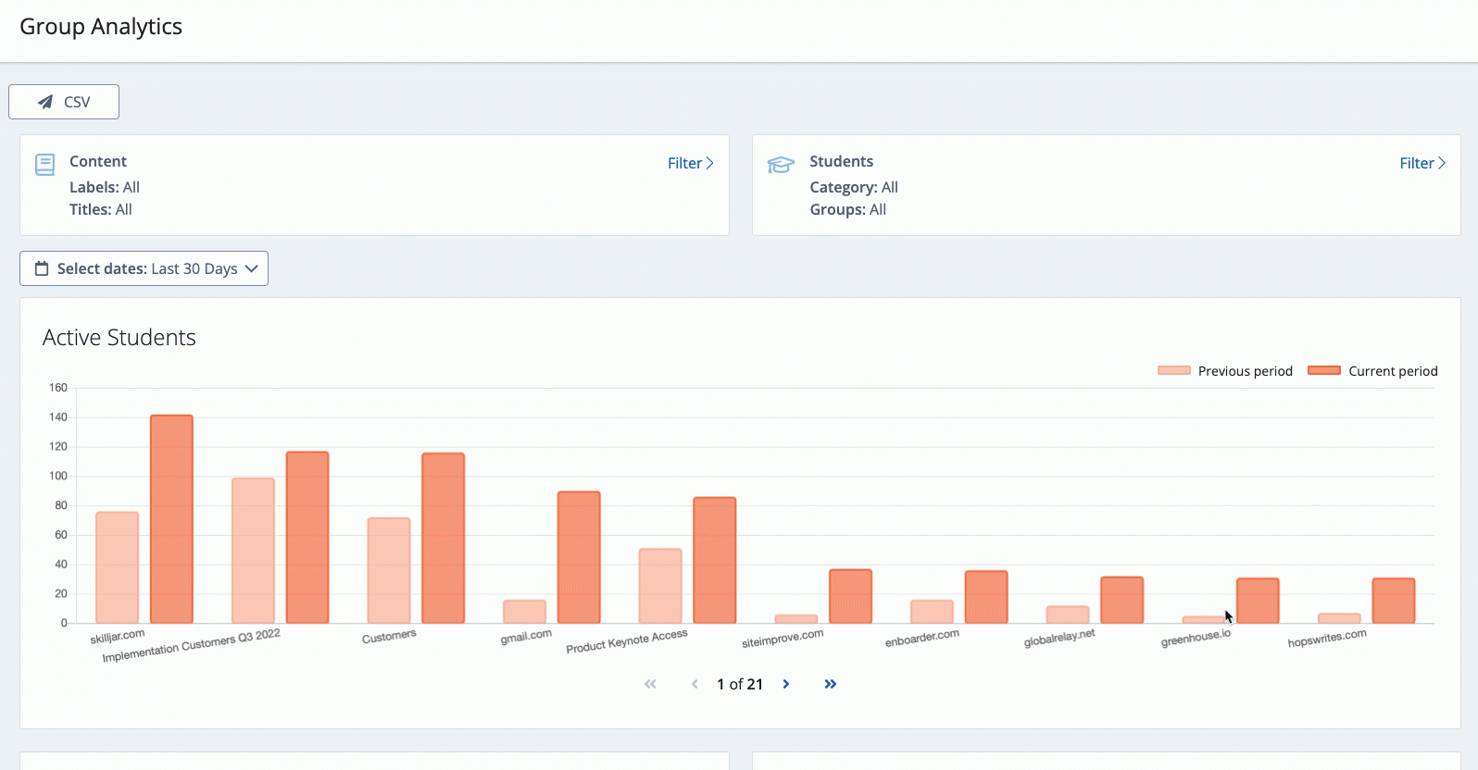
Task: Click the Customers previous period bar
Action: pyautogui.click(x=389, y=570)
